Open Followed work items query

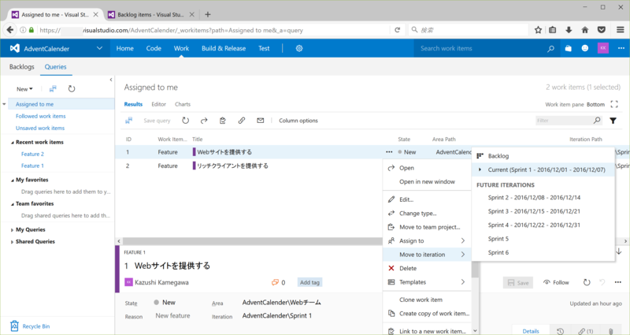(41, 116)
